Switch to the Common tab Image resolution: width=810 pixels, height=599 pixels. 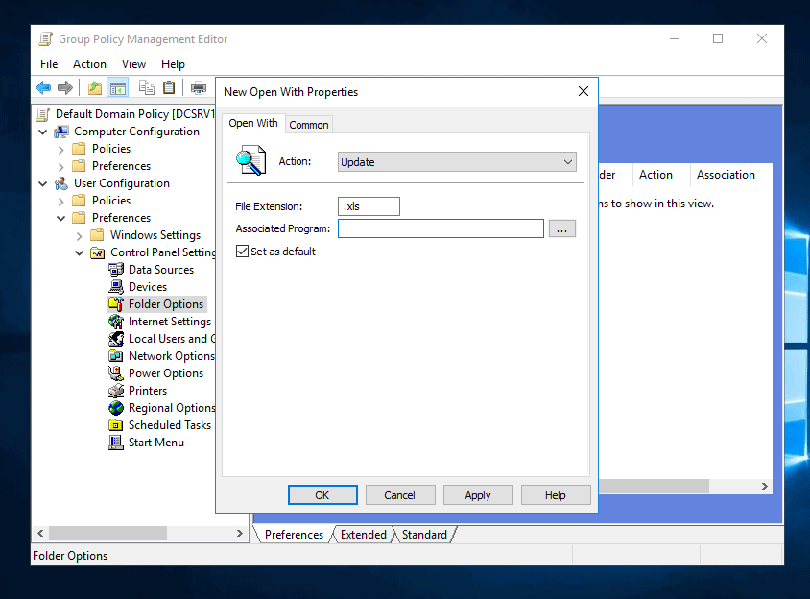[309, 125]
